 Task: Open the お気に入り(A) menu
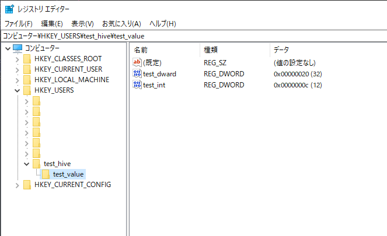[x=121, y=24]
